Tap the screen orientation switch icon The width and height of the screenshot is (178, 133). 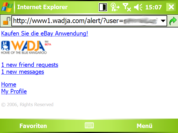click(x=103, y=7)
